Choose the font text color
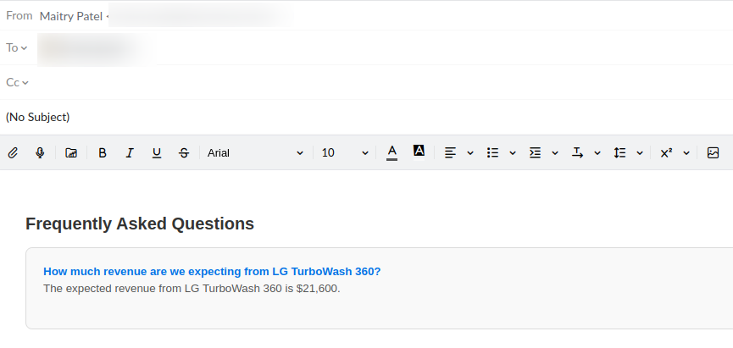The height and width of the screenshot is (348, 733). point(391,152)
